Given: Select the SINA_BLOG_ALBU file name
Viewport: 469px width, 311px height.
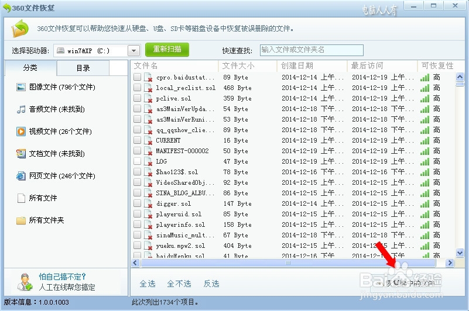Looking at the screenshot, I should pyautogui.click(x=185, y=193).
